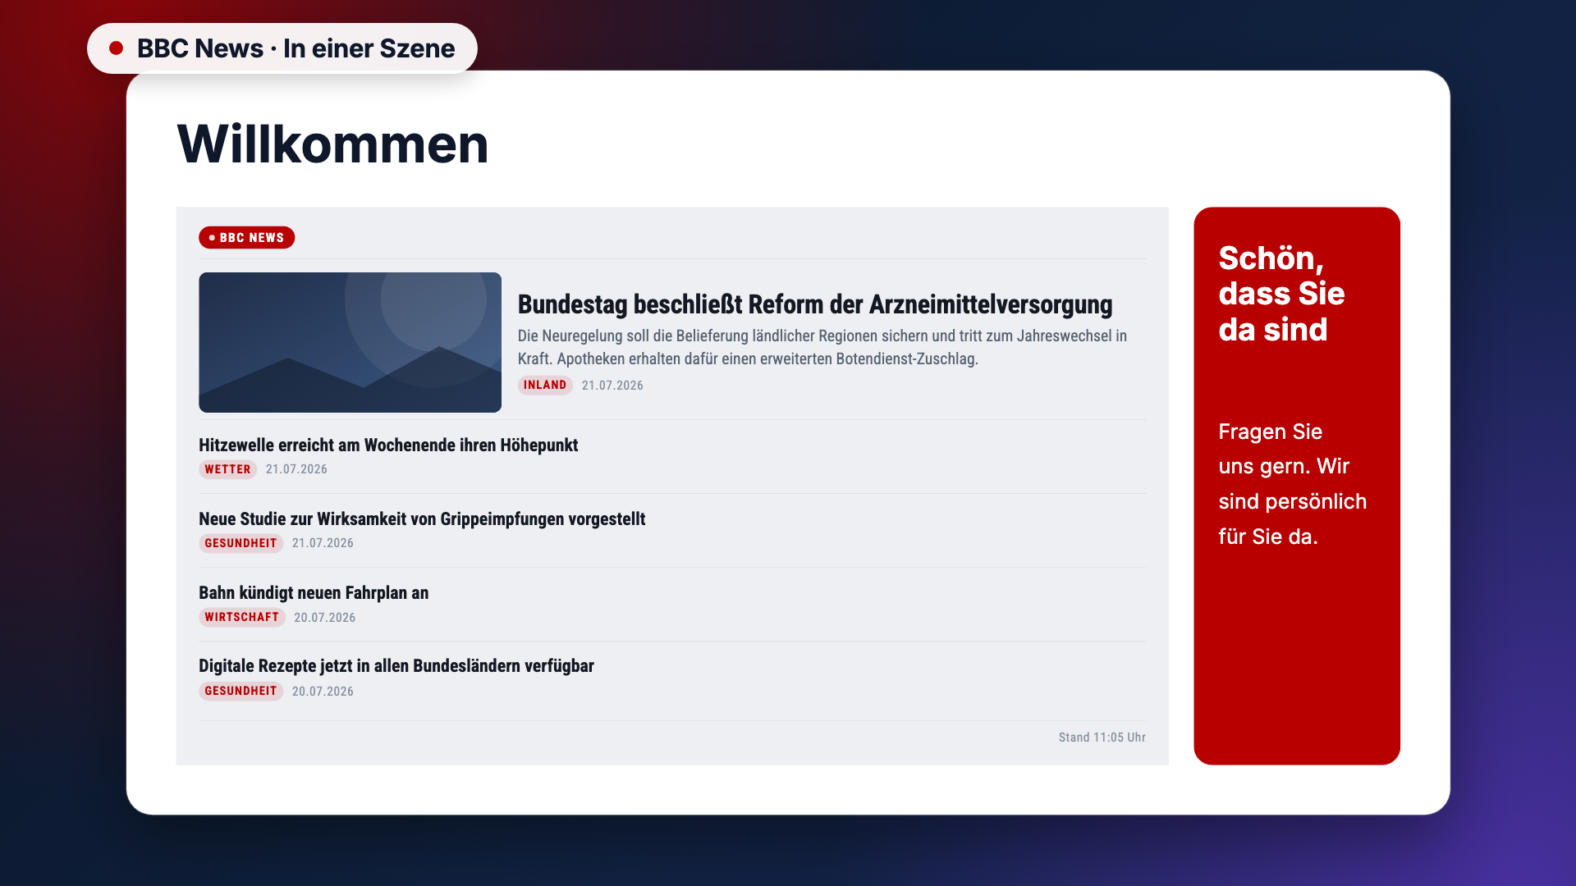The image size is (1576, 886).
Task: Click the 21.07.2026 date beside INLAND
Action: pyautogui.click(x=612, y=386)
